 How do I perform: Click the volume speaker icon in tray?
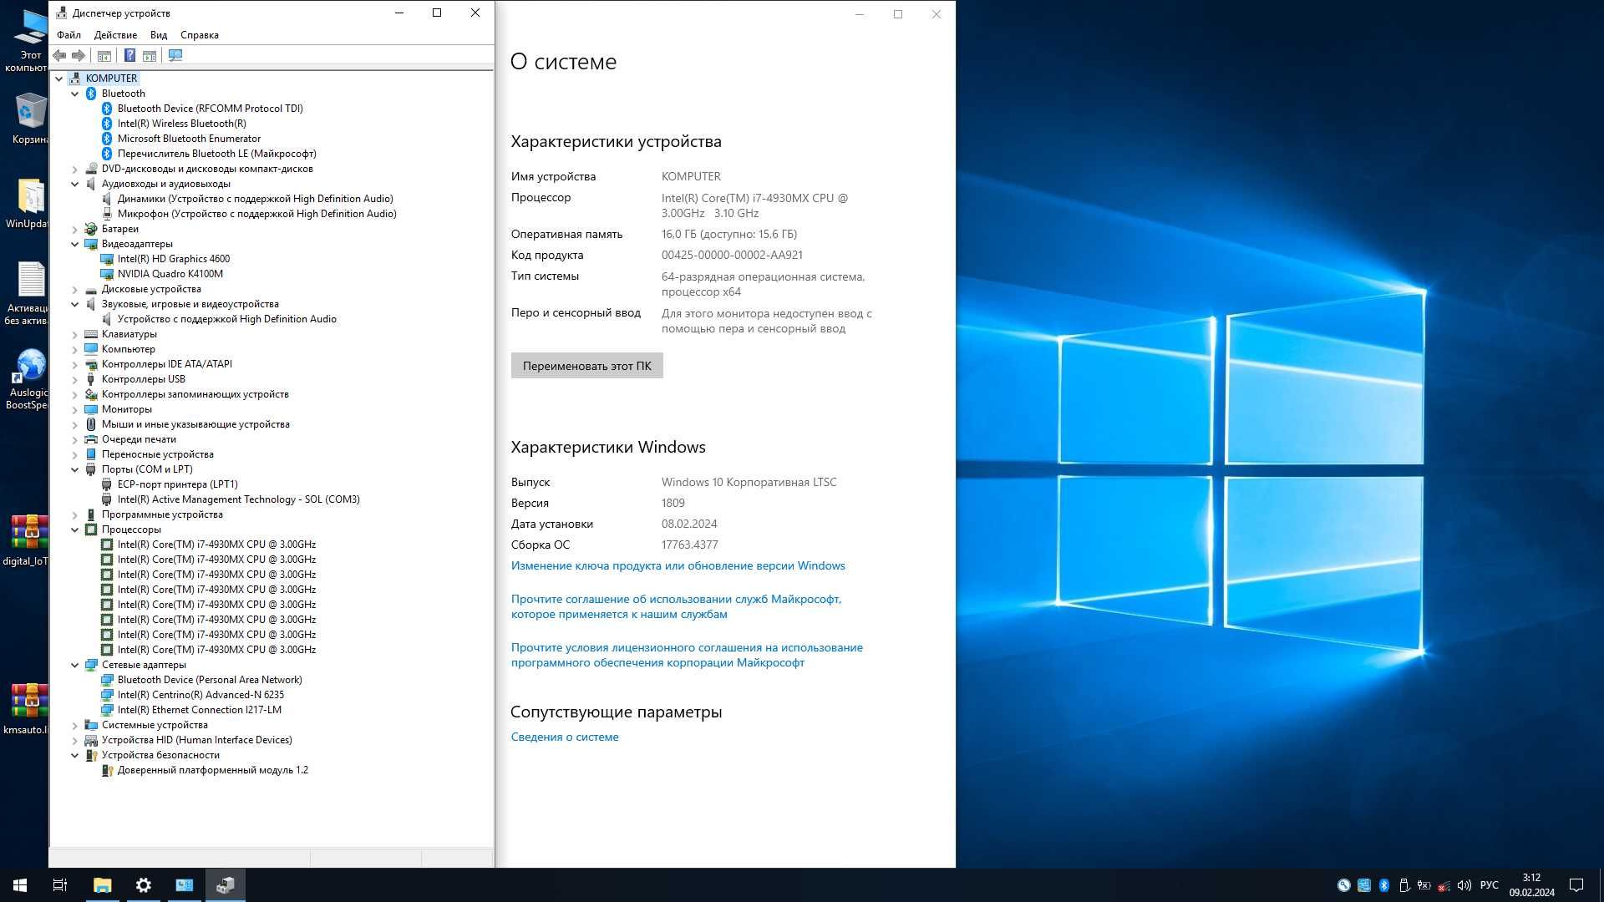pyautogui.click(x=1464, y=885)
